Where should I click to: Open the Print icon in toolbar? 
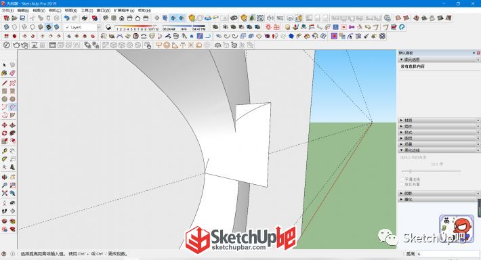pyautogui.click(x=85, y=18)
